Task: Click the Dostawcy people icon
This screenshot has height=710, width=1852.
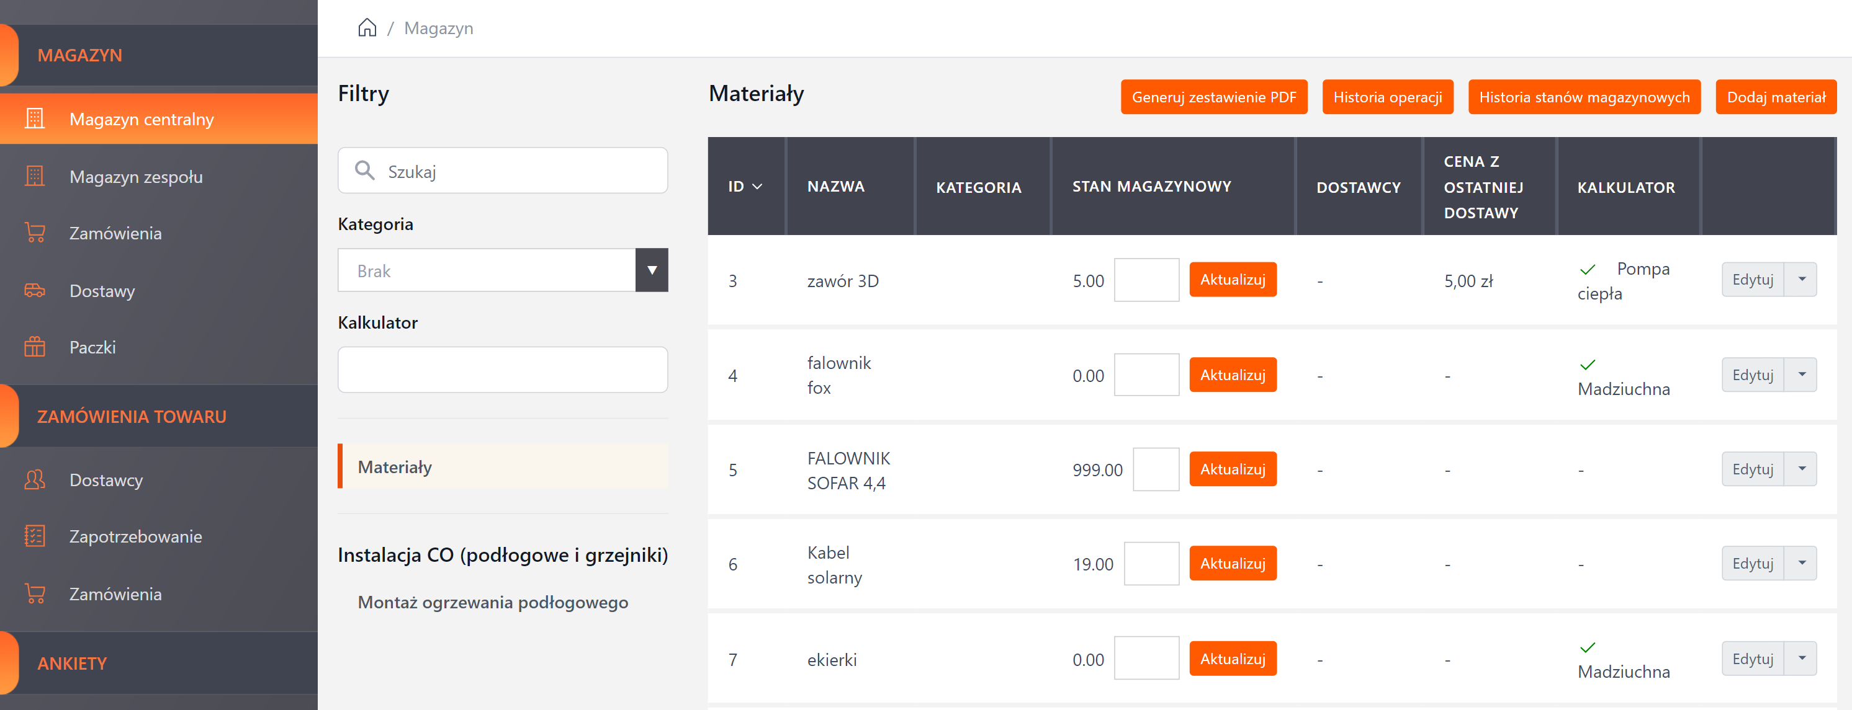Action: (35, 479)
